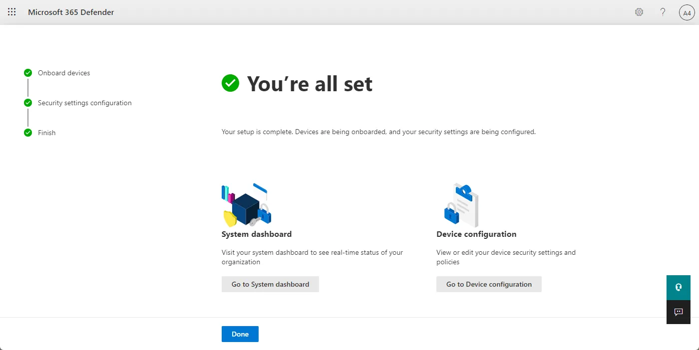Click the 'Visit your system dashboard' description
Screen dimensions: 699x350
click(312, 257)
